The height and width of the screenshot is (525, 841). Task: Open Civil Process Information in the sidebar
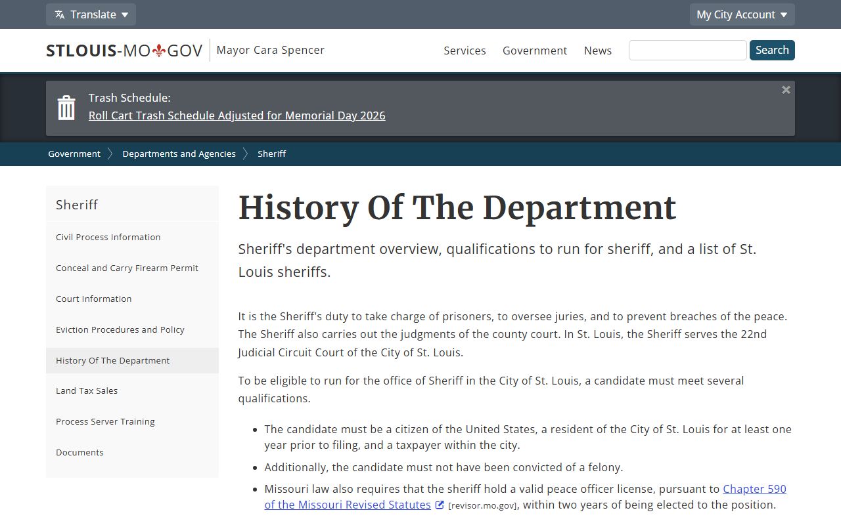coord(132,238)
